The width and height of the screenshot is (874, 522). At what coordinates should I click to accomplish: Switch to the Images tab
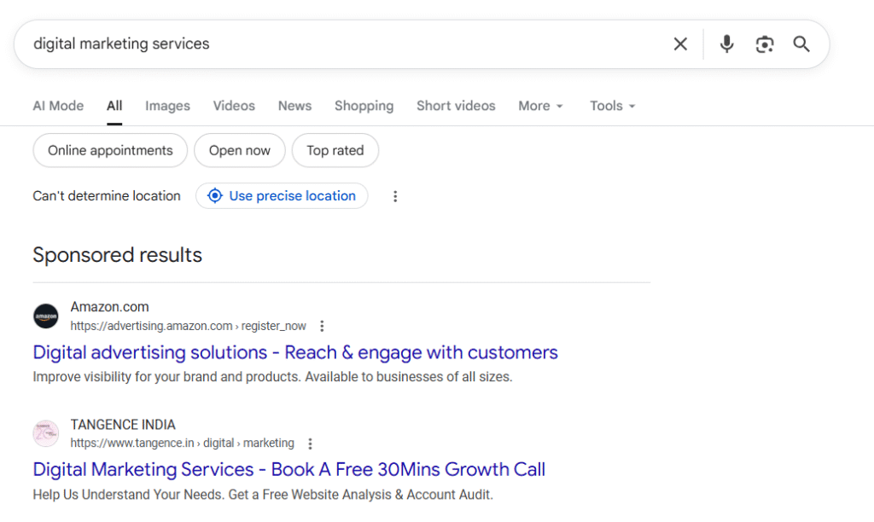[167, 106]
